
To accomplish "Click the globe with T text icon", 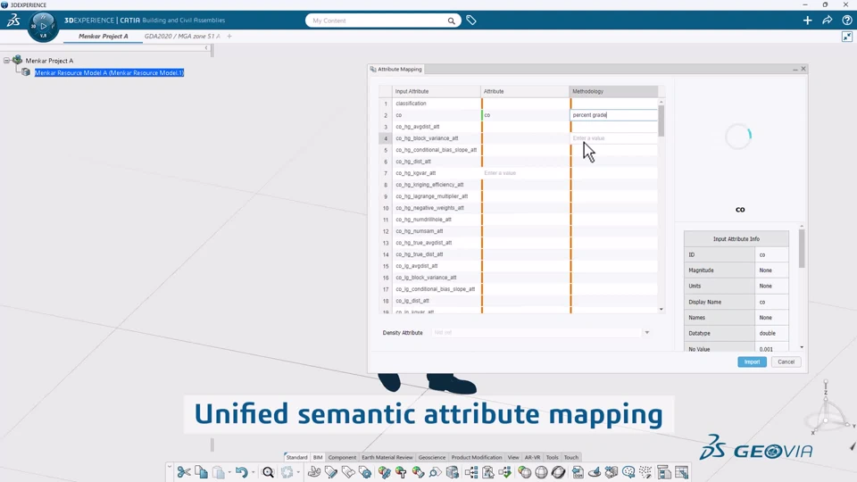I will pos(402,472).
